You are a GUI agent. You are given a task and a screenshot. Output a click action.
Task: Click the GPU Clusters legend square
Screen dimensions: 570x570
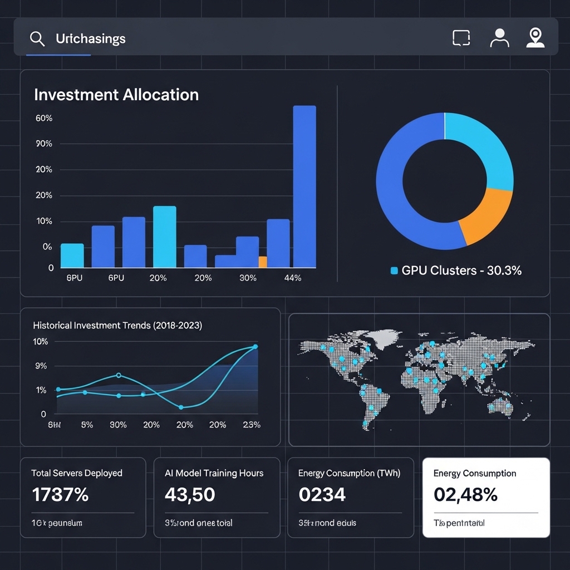click(394, 271)
